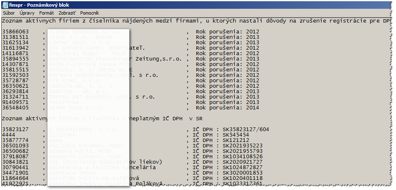Click the value SK35823127/604

[246, 129]
